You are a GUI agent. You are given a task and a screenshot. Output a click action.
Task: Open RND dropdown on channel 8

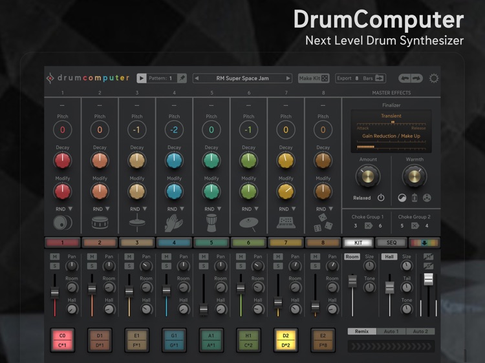pyautogui.click(x=325, y=209)
